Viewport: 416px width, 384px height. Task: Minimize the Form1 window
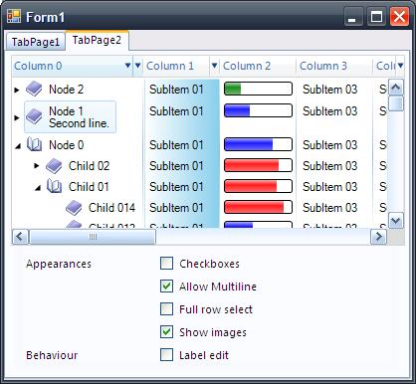pos(352,17)
